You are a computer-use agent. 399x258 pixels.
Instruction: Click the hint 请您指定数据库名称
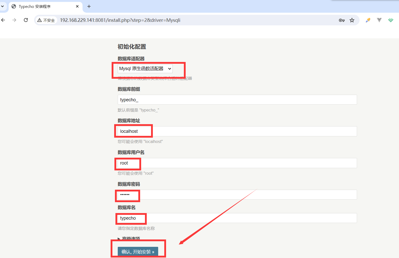[136, 228]
